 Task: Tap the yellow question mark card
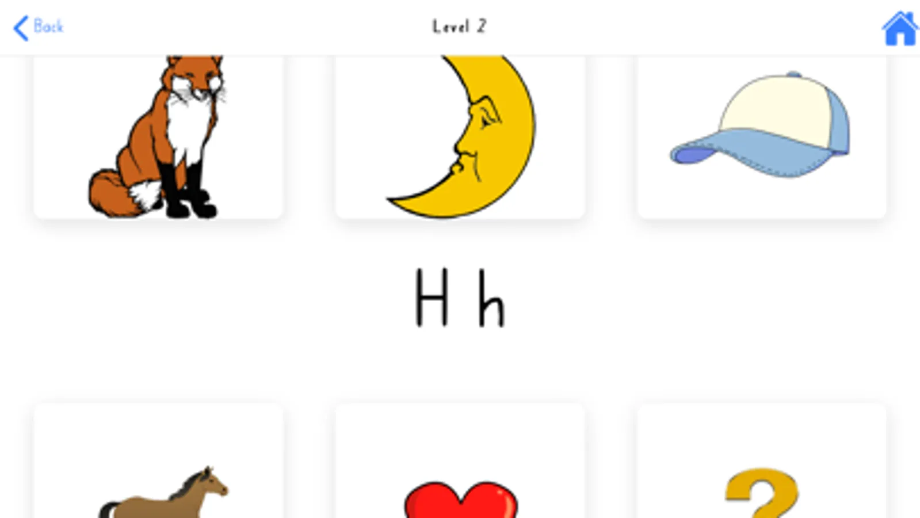point(762,460)
